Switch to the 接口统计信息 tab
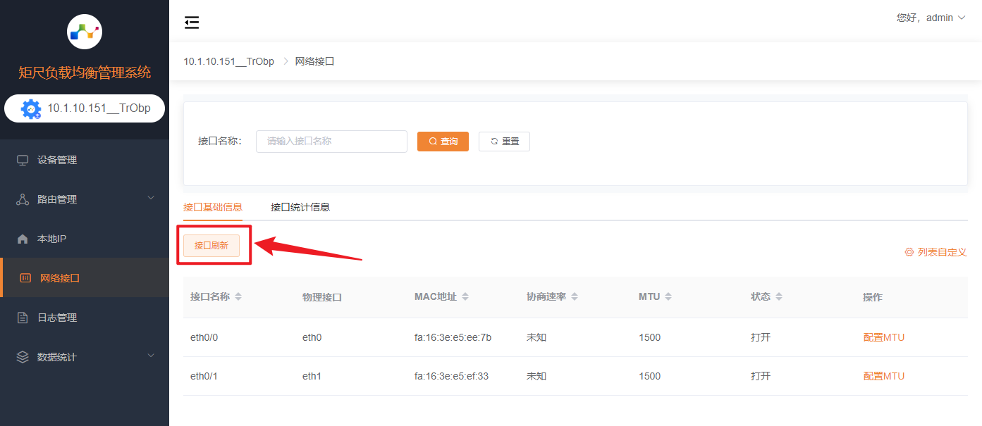The width and height of the screenshot is (982, 426). [x=300, y=207]
